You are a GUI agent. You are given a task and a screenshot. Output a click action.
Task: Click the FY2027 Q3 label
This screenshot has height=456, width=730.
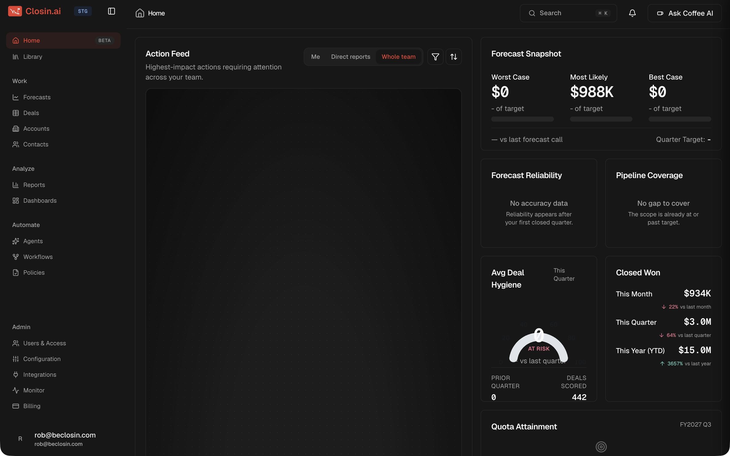point(695,424)
